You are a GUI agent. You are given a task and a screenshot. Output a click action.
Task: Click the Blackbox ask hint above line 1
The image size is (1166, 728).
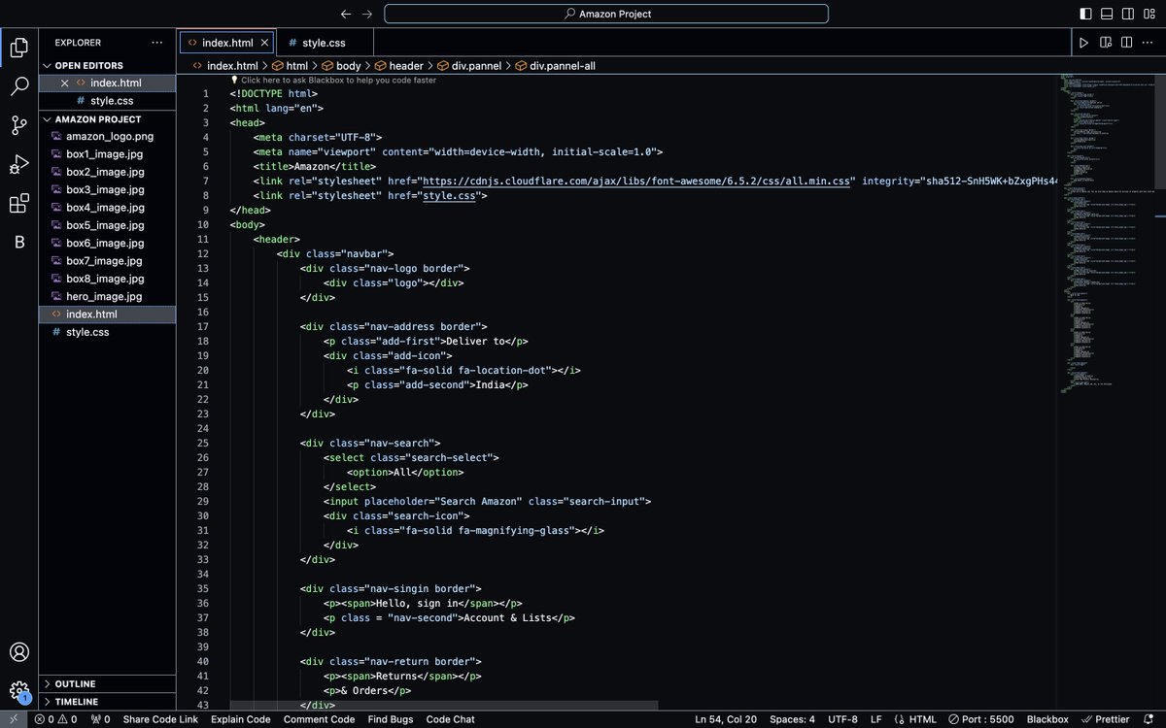pos(333,81)
